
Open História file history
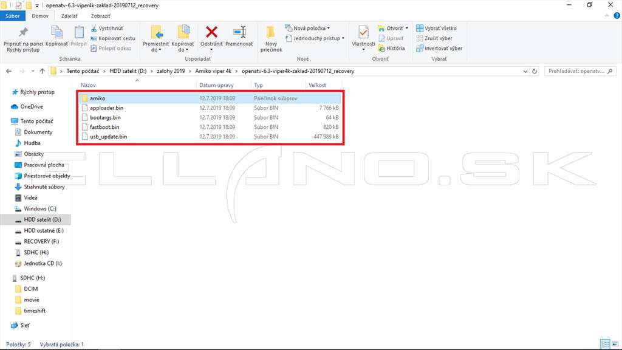point(392,48)
